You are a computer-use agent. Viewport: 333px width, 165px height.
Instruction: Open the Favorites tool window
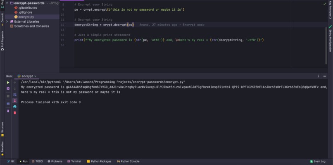coord(2,149)
